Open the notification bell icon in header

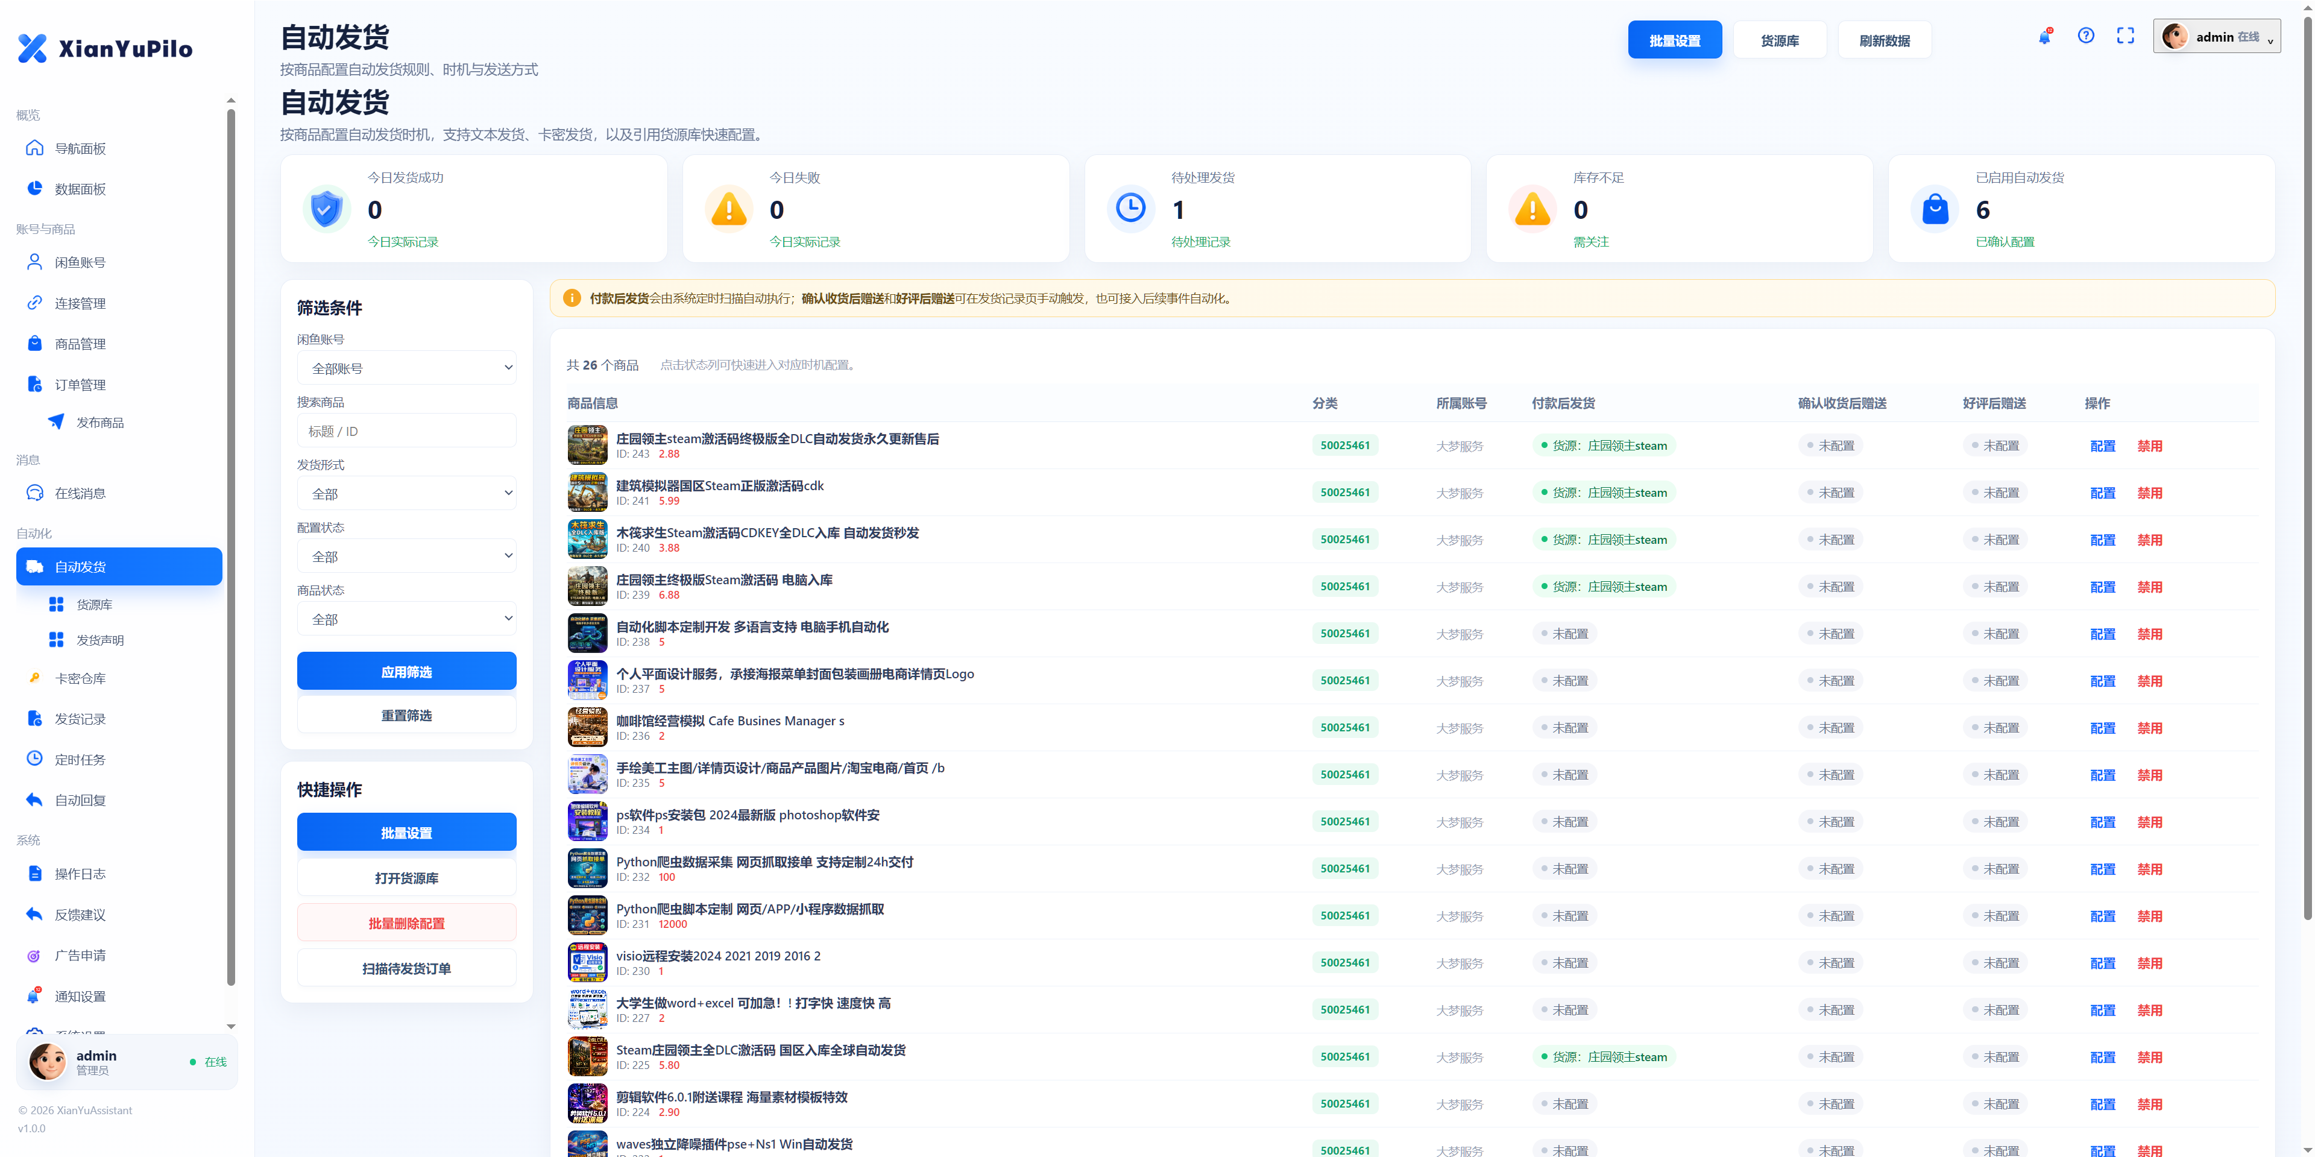click(2044, 37)
